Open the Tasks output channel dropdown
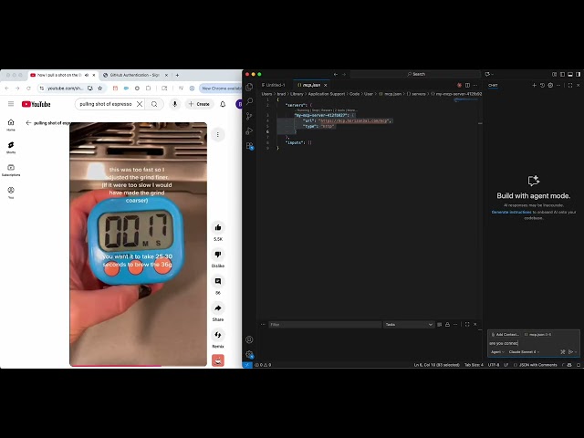The width and height of the screenshot is (584, 438). pyautogui.click(x=409, y=325)
